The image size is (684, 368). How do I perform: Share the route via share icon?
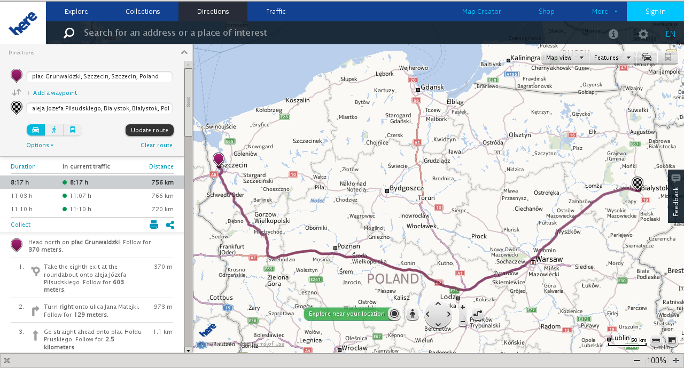[170, 225]
